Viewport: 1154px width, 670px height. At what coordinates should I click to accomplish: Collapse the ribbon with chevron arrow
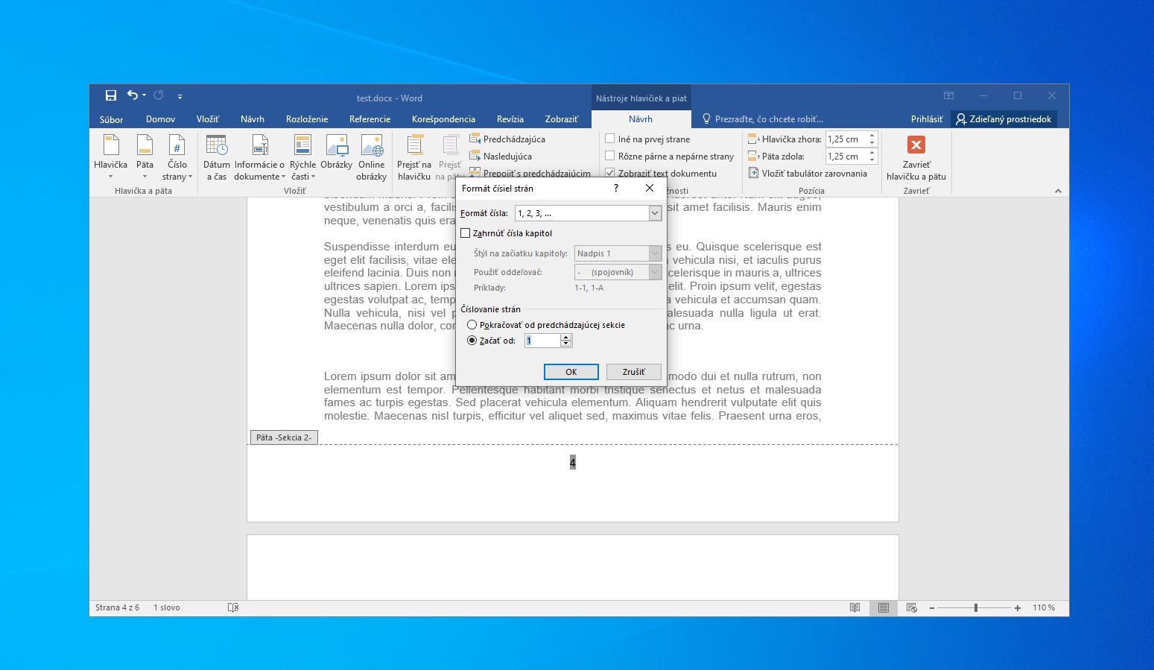click(1058, 191)
